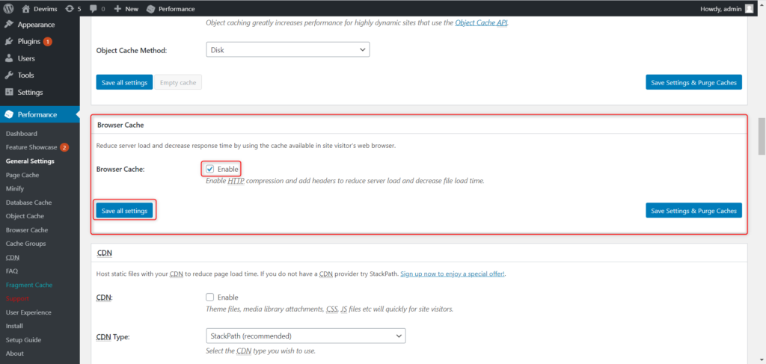Click the Browser Cache section heading
The width and height of the screenshot is (766, 364).
120,125
